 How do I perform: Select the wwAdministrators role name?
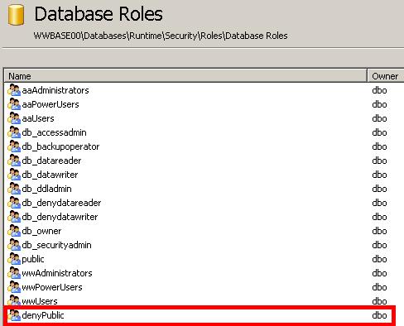point(57,273)
